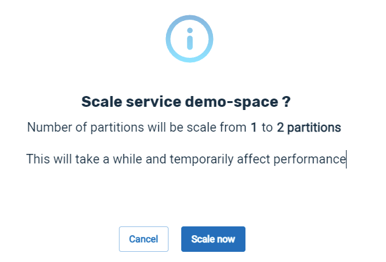This screenshot has height=262, width=386.
Task: Click the dialog heading question mark
Action: (286, 102)
